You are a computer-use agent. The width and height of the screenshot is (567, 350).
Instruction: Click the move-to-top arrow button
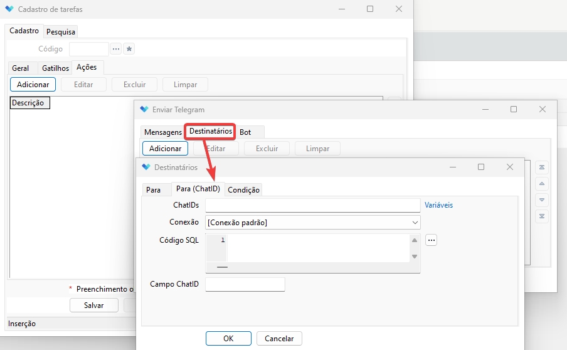click(543, 167)
